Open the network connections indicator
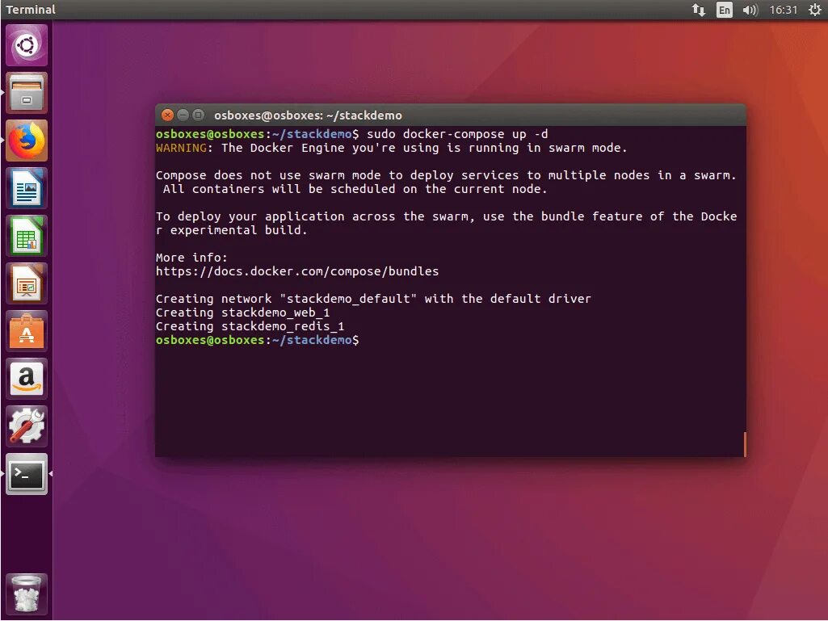 tap(699, 10)
